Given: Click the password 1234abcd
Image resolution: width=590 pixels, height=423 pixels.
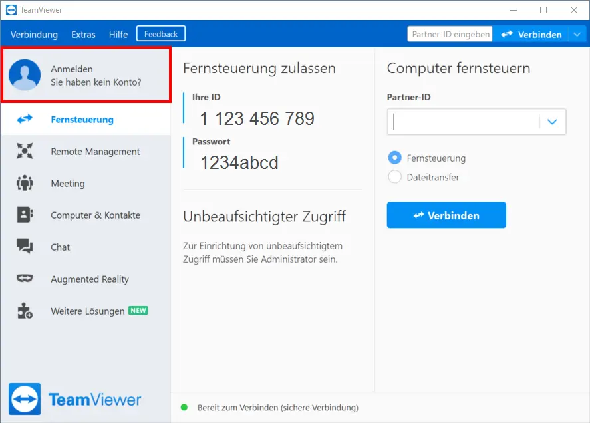Looking at the screenshot, I should tap(239, 162).
